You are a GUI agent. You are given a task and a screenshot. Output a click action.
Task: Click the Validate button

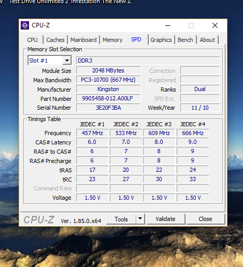165,219
